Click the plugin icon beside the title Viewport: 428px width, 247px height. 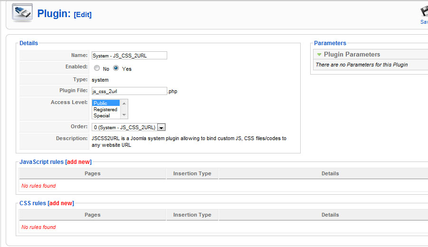tap(22, 13)
